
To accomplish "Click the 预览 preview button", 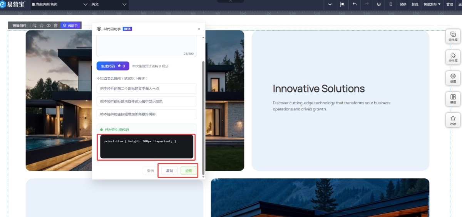I will pos(415,4).
